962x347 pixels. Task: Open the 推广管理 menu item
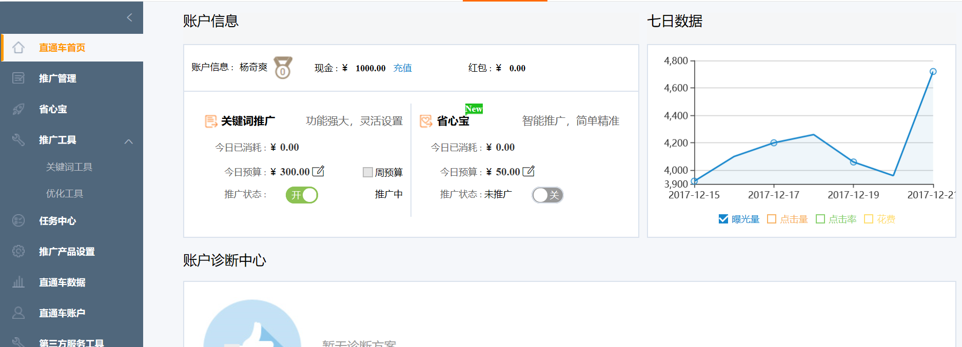[57, 78]
